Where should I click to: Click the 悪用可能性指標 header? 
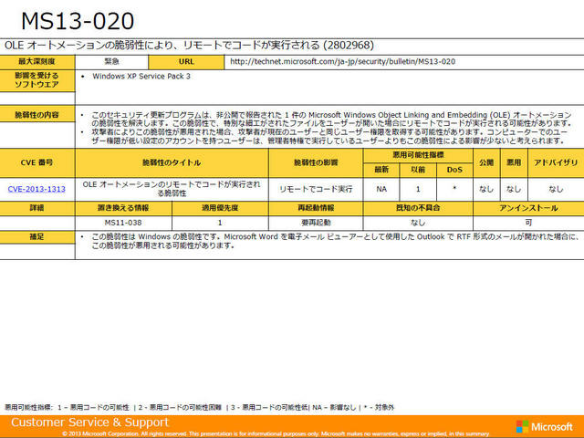tap(418, 155)
